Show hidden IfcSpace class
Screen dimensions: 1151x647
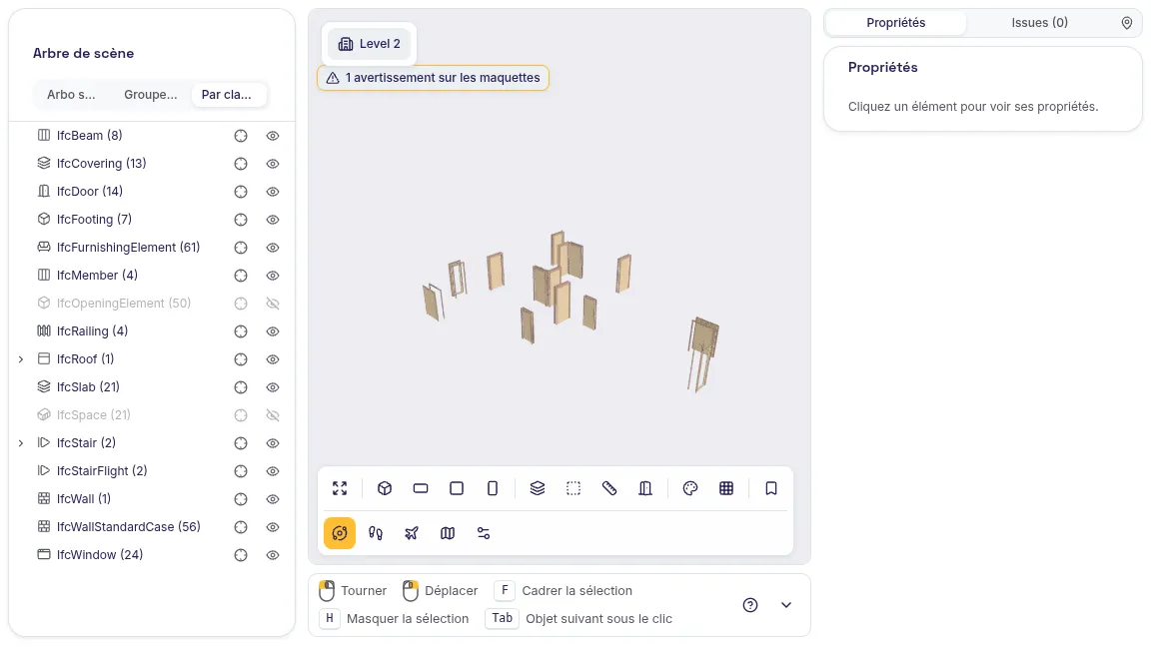[273, 415]
